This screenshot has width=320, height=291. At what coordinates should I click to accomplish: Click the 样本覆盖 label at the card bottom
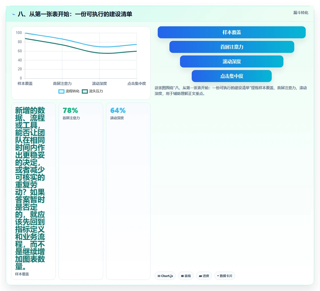click(x=22, y=274)
